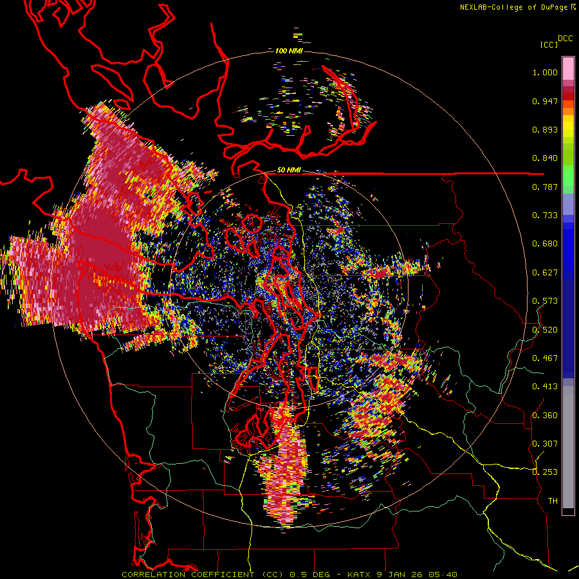Click the 0.573 color scale value
579x579 pixels.
coord(545,301)
